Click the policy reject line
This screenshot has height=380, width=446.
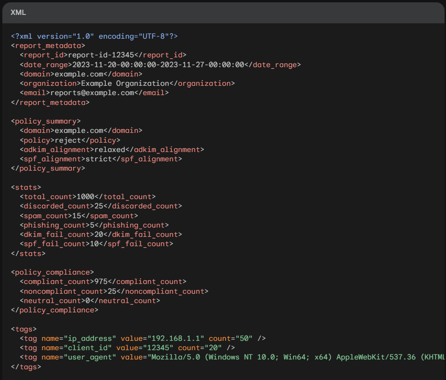(x=70, y=140)
